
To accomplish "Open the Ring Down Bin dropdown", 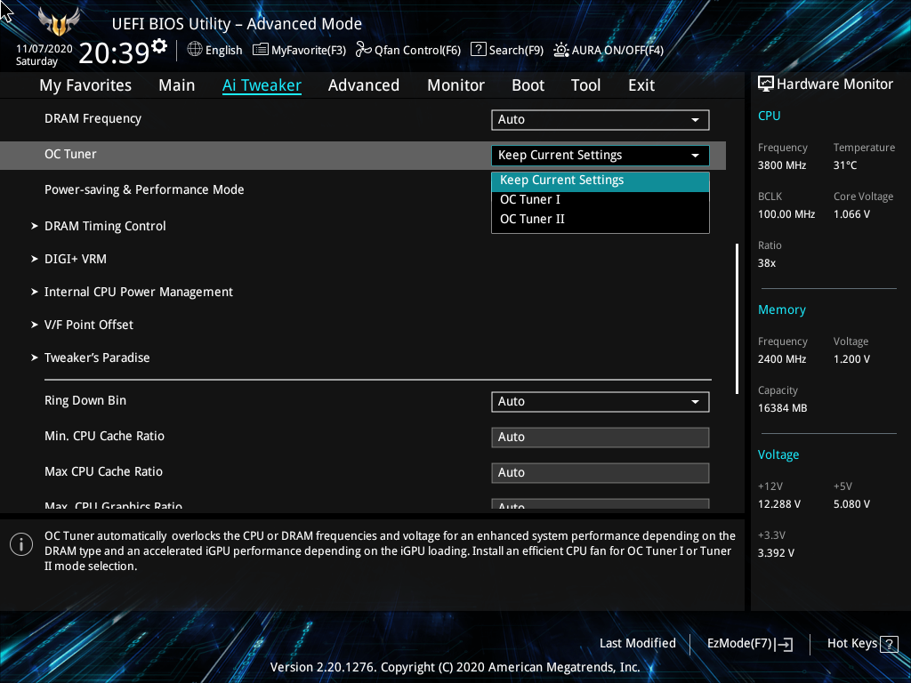I will (601, 402).
